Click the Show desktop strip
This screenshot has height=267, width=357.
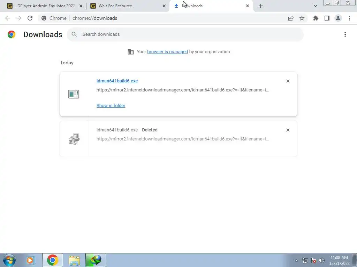[x=355, y=260]
